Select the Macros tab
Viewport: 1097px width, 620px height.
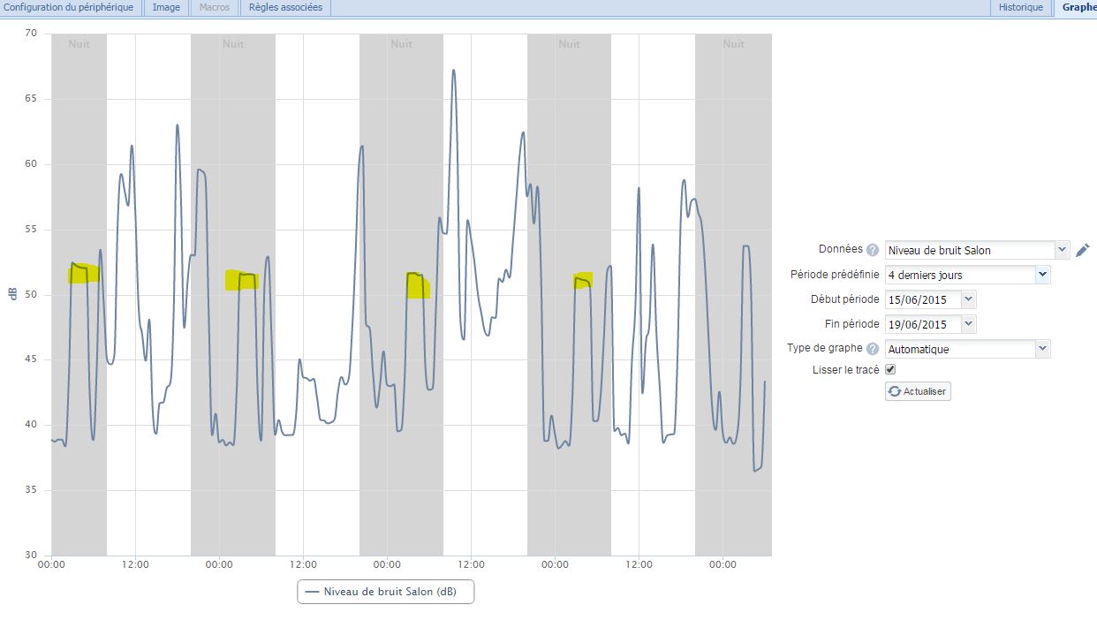pos(215,7)
